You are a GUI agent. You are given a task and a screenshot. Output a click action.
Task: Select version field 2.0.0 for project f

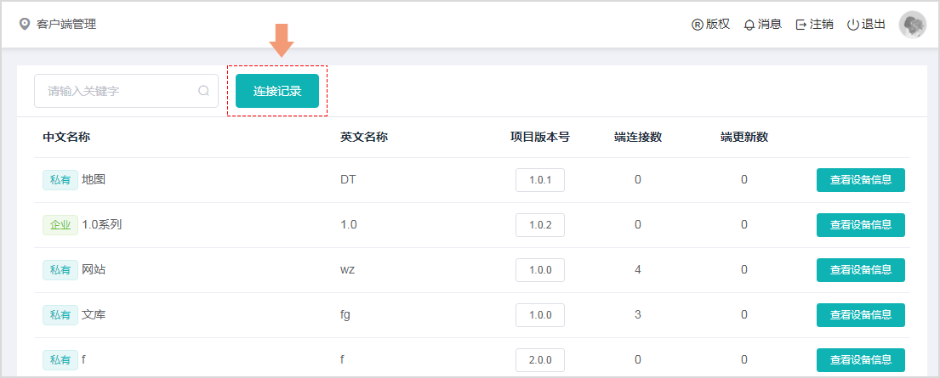pyautogui.click(x=540, y=360)
